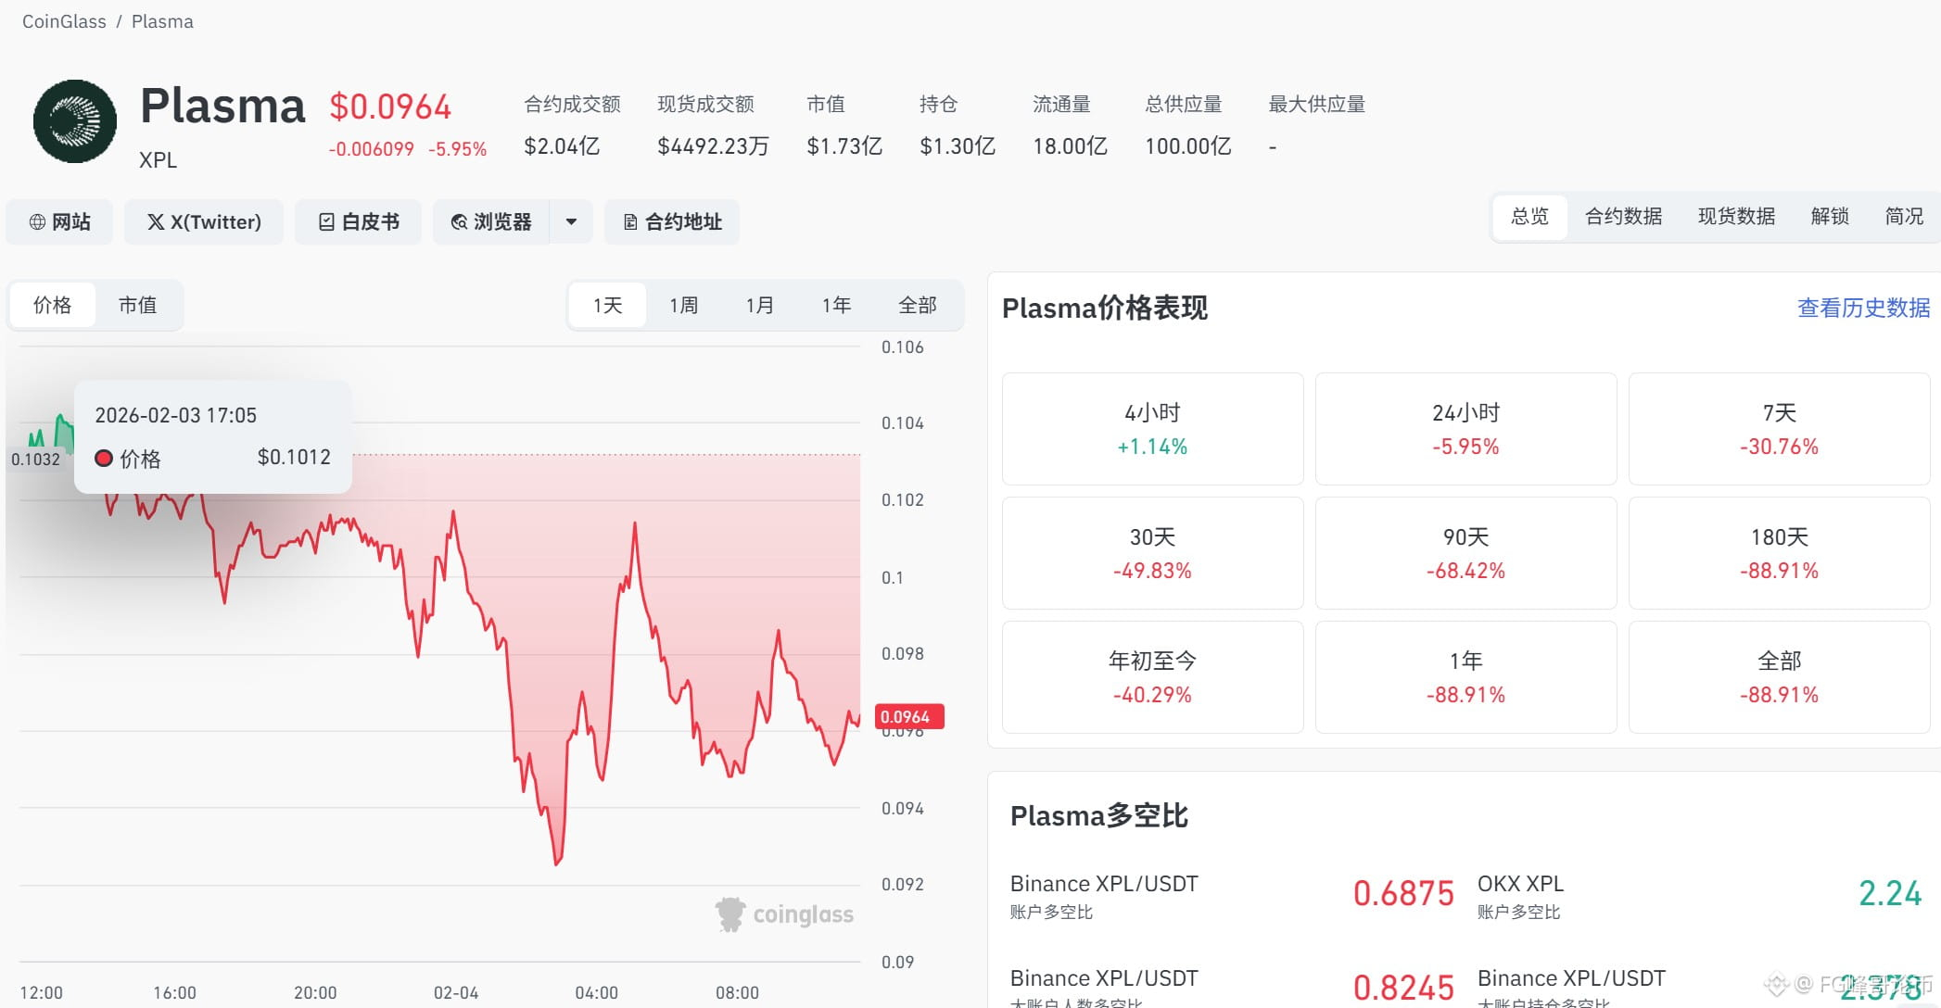This screenshot has height=1008, width=1941.
Task: Select the 1周 time range
Action: coord(683,305)
